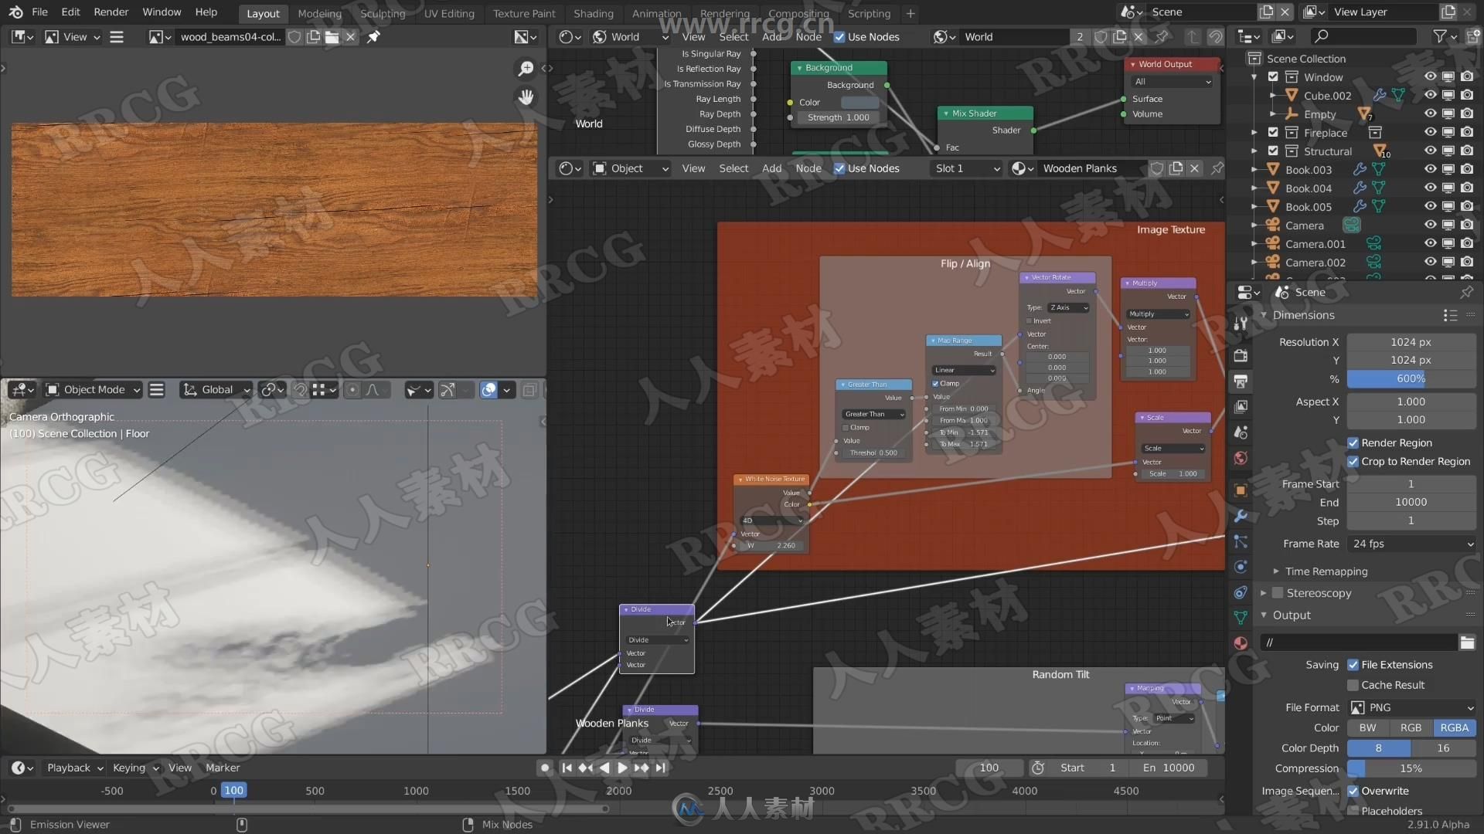Exclude the Fireplace collection checkbox

[x=1273, y=132]
